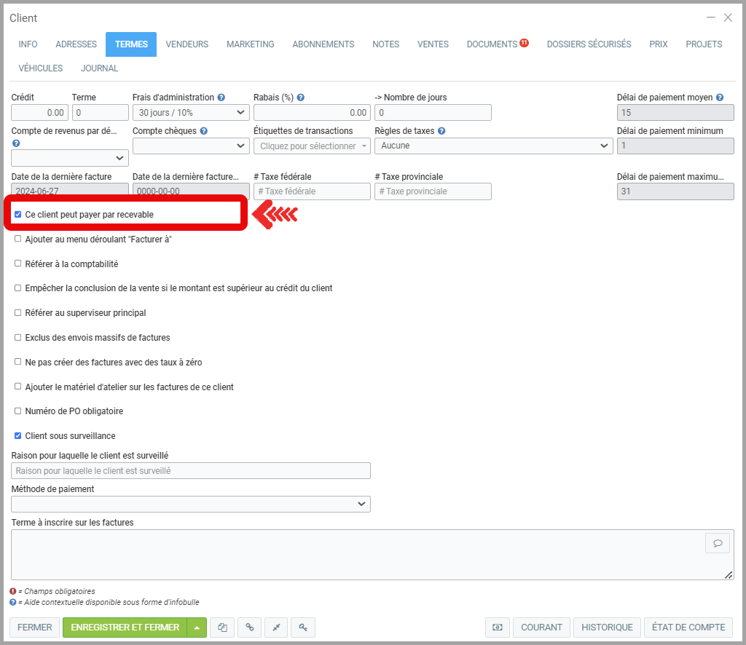The width and height of the screenshot is (746, 645).
Task: Click the Historique button
Action: 608,627
